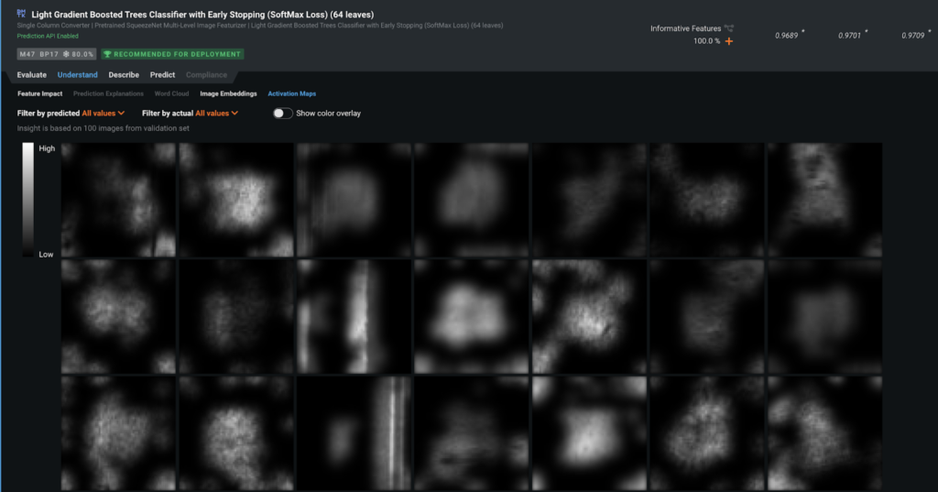Click the High-Low intensity gradient bar
Viewport: 938px width, 492px height.
click(28, 200)
